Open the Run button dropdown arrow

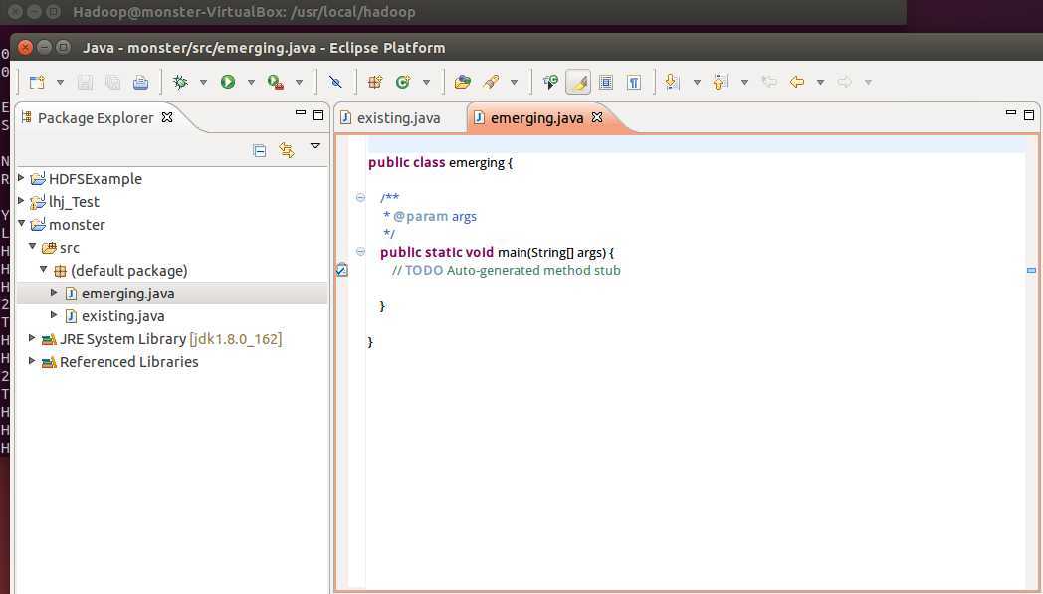coord(251,83)
